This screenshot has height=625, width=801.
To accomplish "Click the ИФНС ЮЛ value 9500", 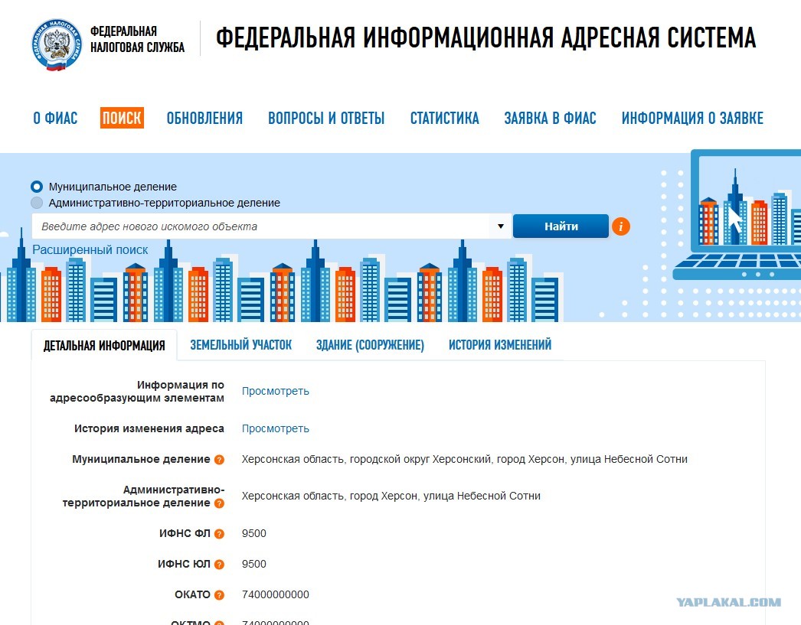I will (x=254, y=565).
